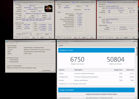Click Floating Point row in score table
This screenshot has width=139, height=99.
pyautogui.click(x=96, y=77)
